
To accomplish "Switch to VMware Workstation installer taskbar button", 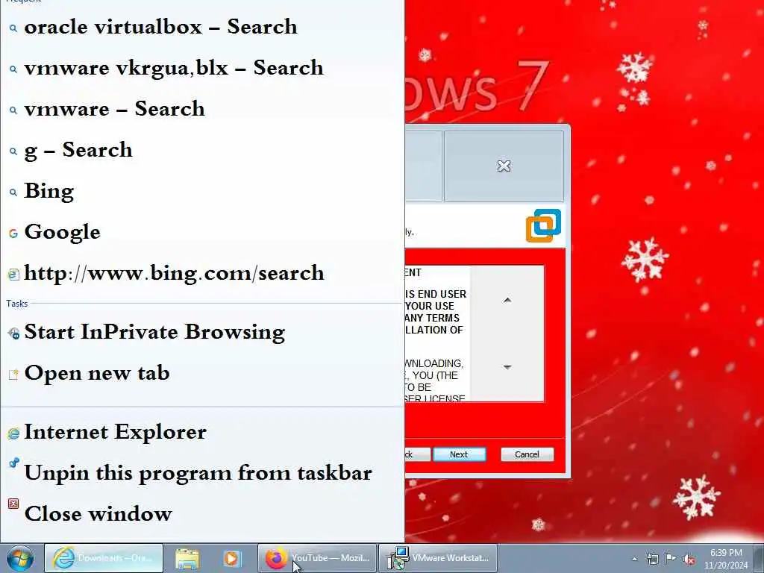I will pos(438,558).
